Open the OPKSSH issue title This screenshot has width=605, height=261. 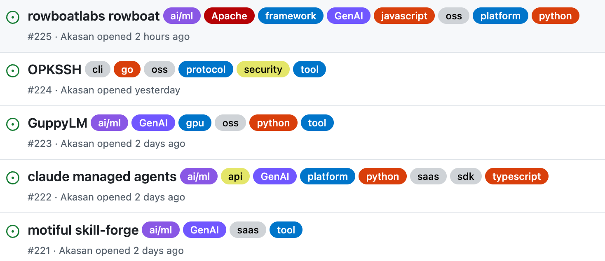pyautogui.click(x=55, y=70)
